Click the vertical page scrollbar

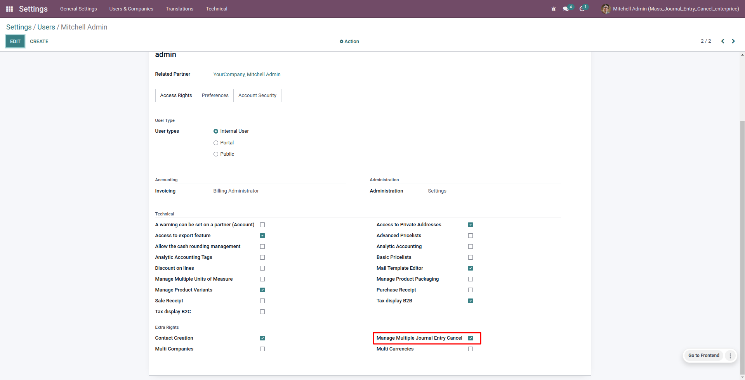pyautogui.click(x=742, y=233)
